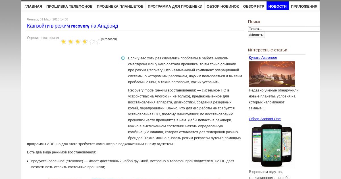Open ПРОШИВКА ПЛАНШЕТОВ menu item

[120, 6]
